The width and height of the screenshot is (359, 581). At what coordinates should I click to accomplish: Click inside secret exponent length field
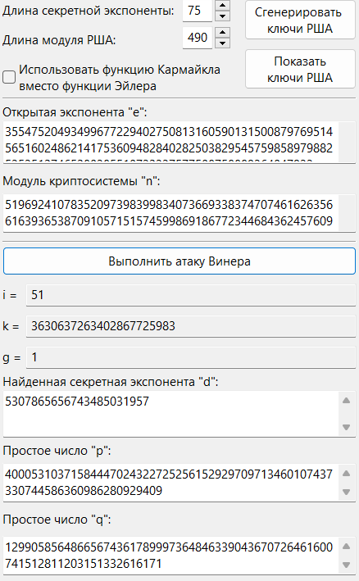[197, 11]
